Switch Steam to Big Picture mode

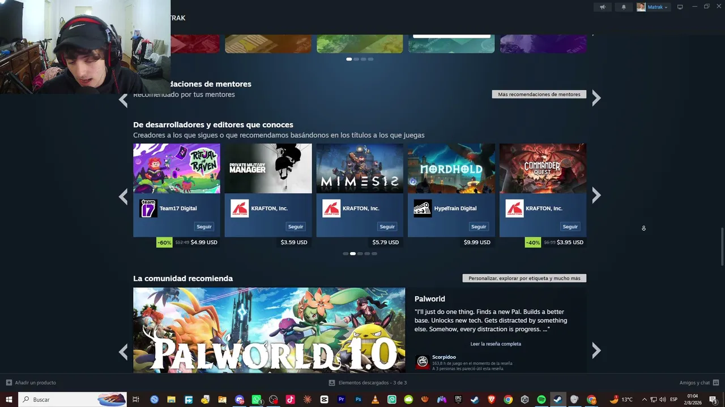click(680, 7)
